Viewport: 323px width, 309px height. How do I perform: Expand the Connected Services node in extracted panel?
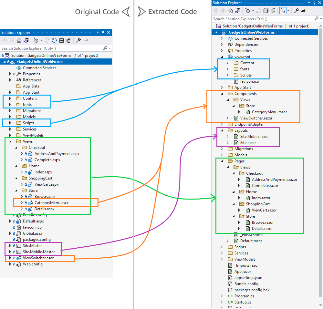[221, 38]
